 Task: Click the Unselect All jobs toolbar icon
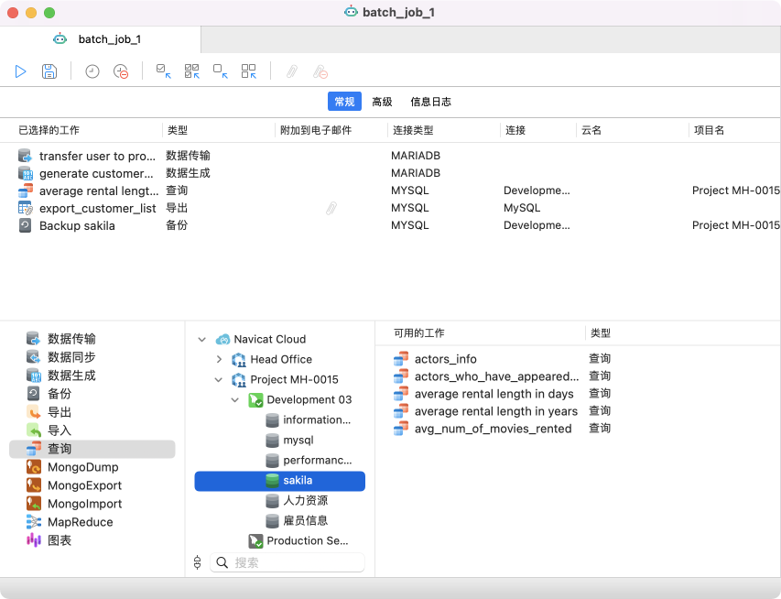coord(248,71)
